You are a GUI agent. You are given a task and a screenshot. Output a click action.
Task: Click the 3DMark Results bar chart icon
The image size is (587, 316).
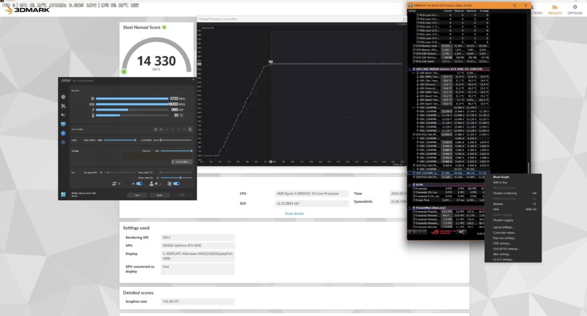[x=555, y=7]
